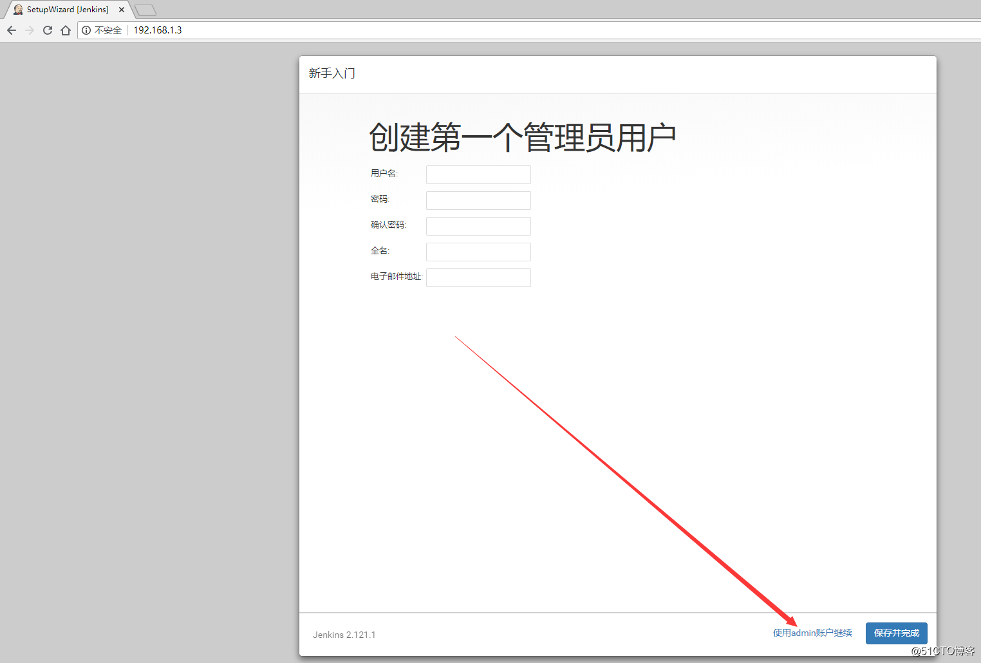
Task: Open a new browser tab
Action: click(145, 10)
